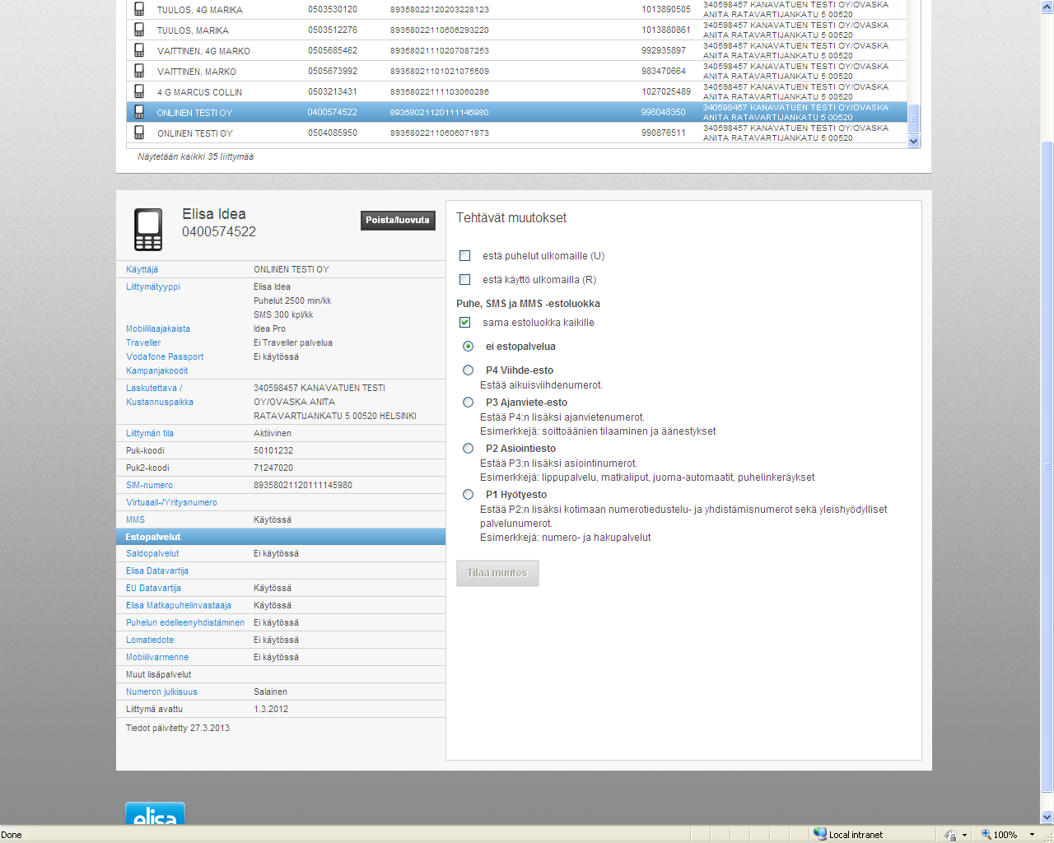The image size is (1054, 843).
Task: Open the Vodafone Passport link
Action: click(165, 357)
